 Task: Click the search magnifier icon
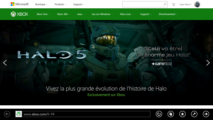[165, 4]
